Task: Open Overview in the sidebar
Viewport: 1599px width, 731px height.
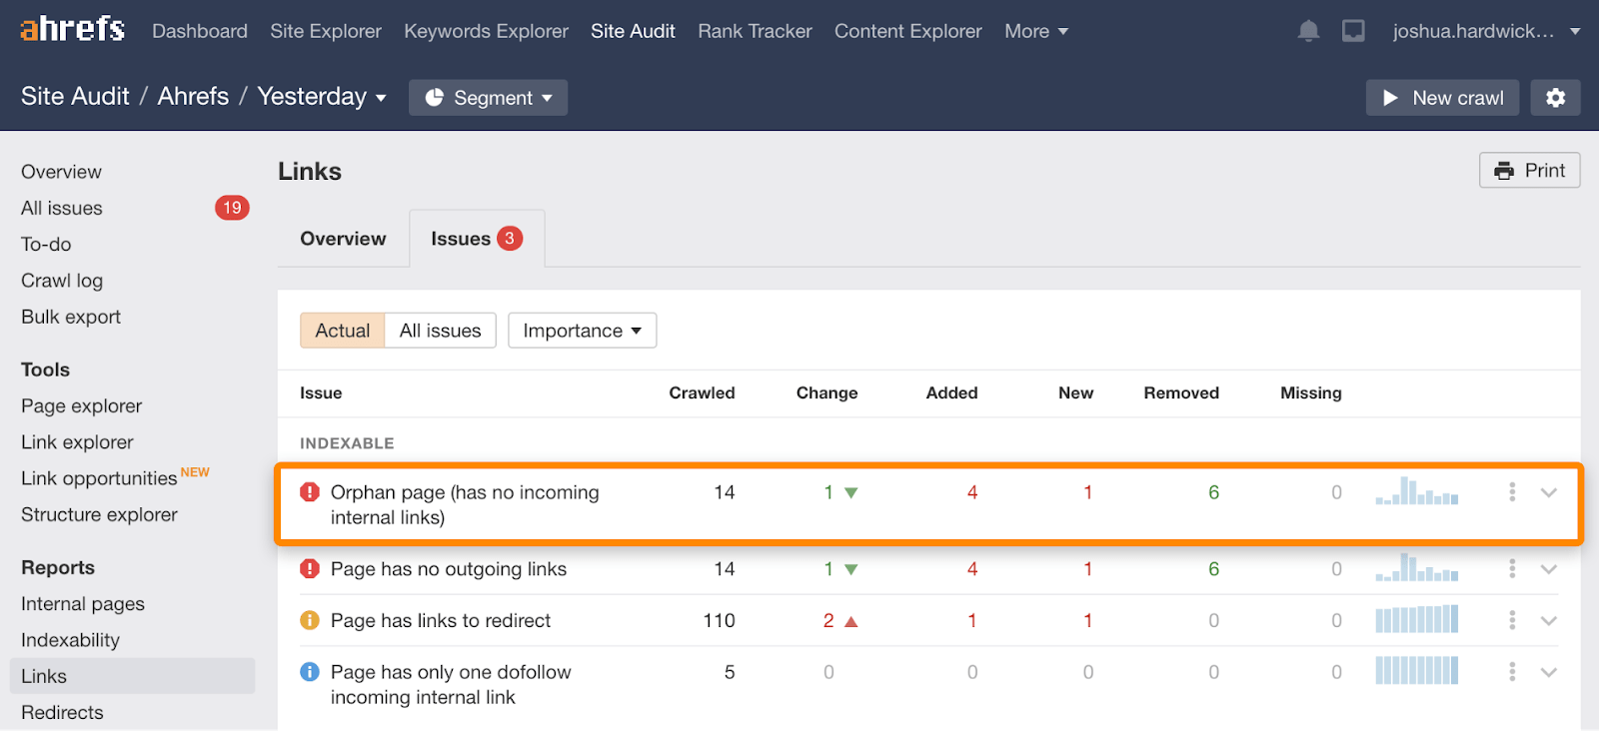Action: coord(61,172)
